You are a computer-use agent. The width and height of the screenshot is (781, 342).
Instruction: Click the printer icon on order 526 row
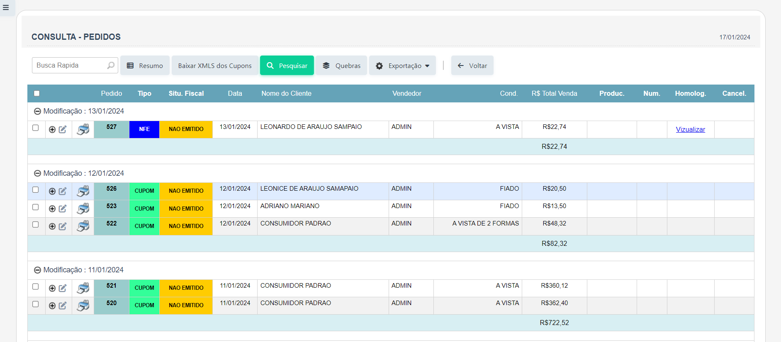pos(83,191)
